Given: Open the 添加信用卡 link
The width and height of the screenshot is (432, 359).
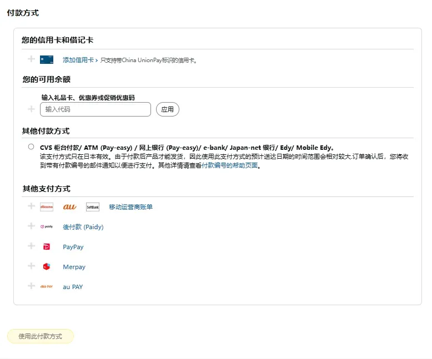Looking at the screenshot, I should point(80,60).
